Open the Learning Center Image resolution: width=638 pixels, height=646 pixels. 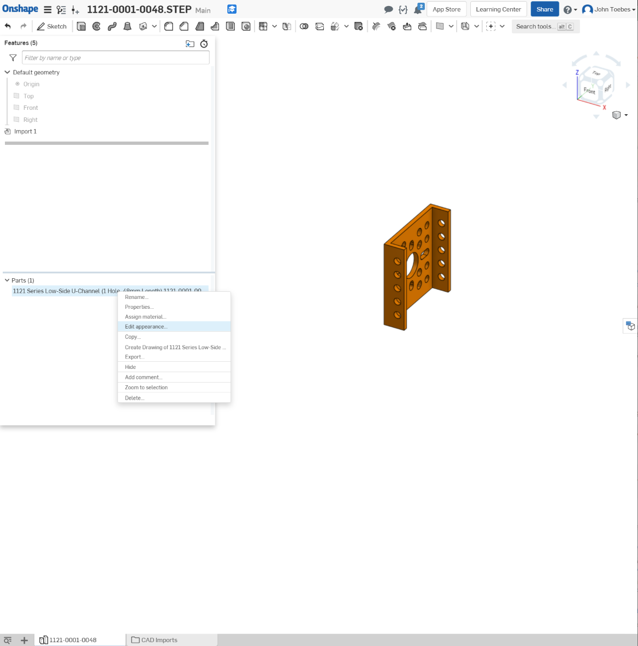[x=498, y=9]
